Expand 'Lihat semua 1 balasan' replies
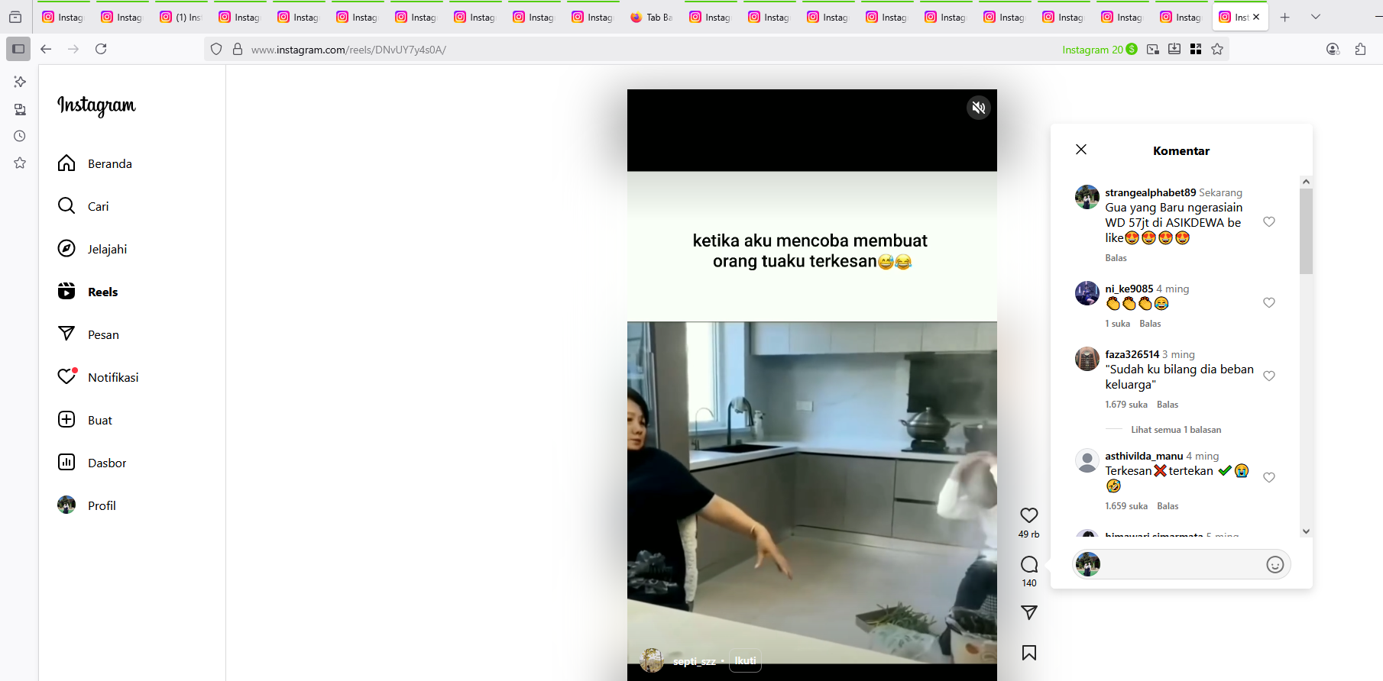 (1176, 430)
